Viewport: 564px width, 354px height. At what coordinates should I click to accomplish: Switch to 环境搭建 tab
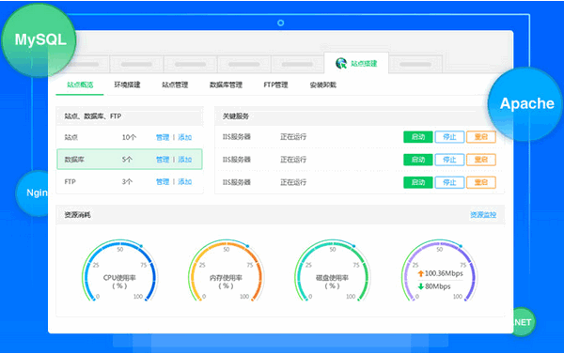point(127,85)
